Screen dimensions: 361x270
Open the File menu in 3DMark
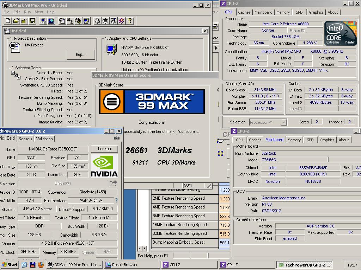6,12
